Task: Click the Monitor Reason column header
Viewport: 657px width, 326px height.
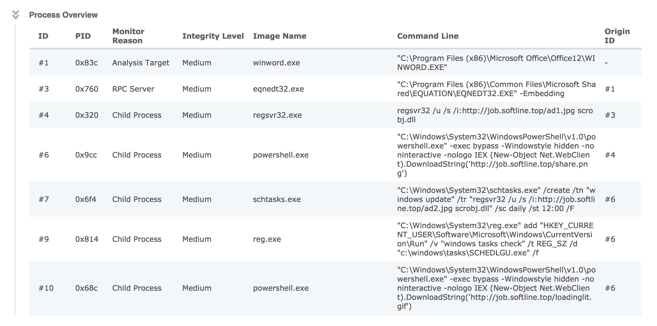Action: [128, 36]
